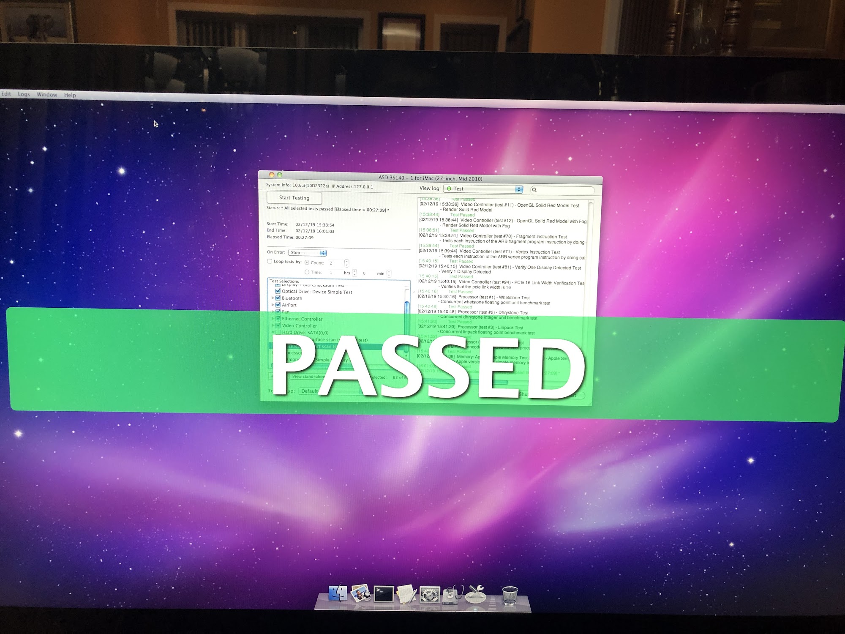Expand the Ethernet Controller tree item
This screenshot has height=634, width=845.
pos(273,319)
